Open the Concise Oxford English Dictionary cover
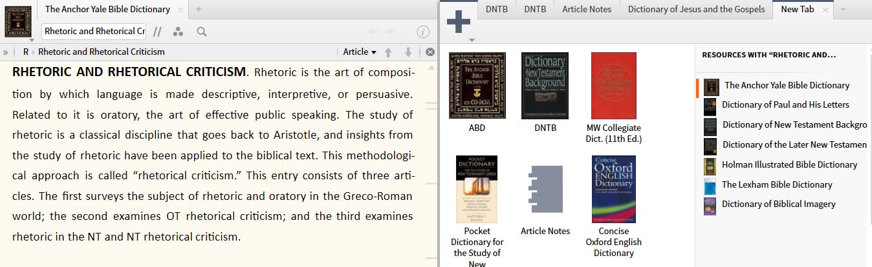The width and height of the screenshot is (872, 267). click(613, 189)
